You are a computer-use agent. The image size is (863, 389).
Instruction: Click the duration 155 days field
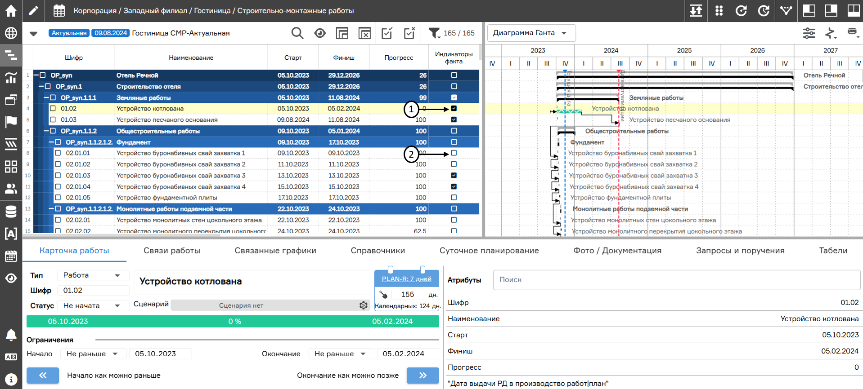(x=408, y=294)
